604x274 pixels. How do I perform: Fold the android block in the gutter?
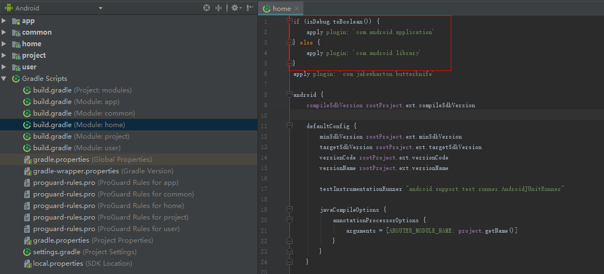[x=289, y=95]
